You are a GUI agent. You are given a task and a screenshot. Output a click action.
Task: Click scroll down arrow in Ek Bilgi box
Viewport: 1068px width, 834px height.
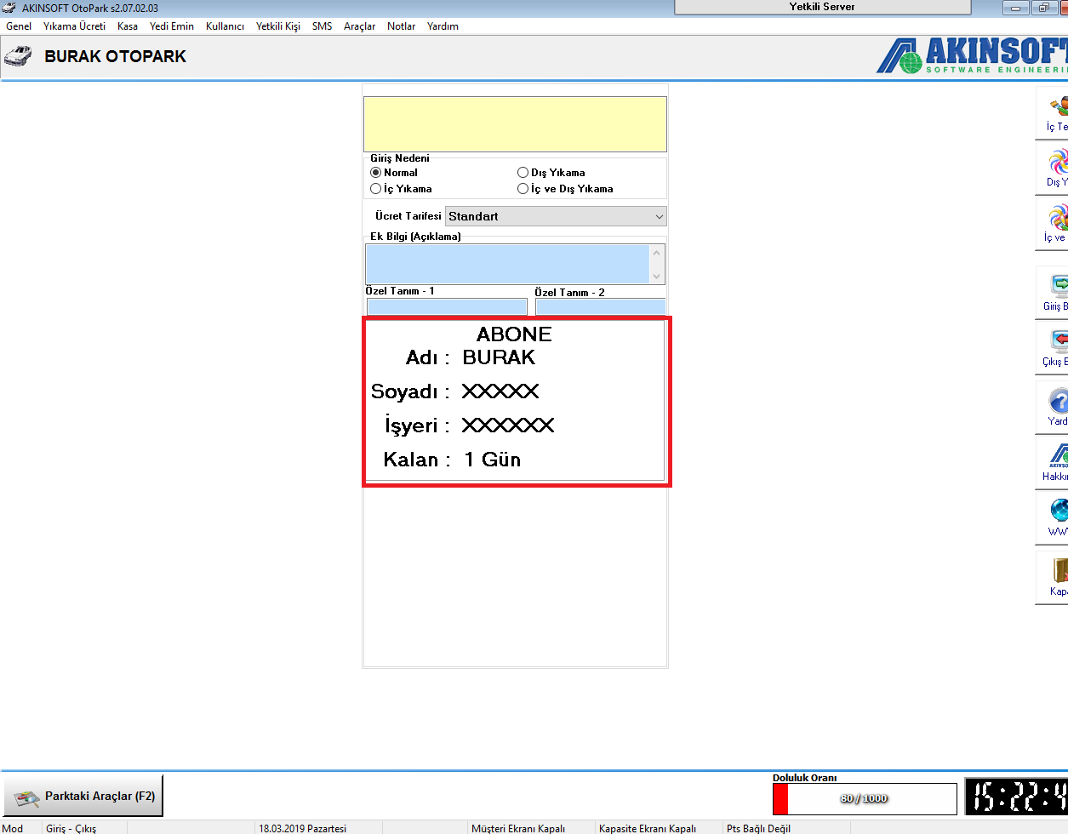point(656,277)
